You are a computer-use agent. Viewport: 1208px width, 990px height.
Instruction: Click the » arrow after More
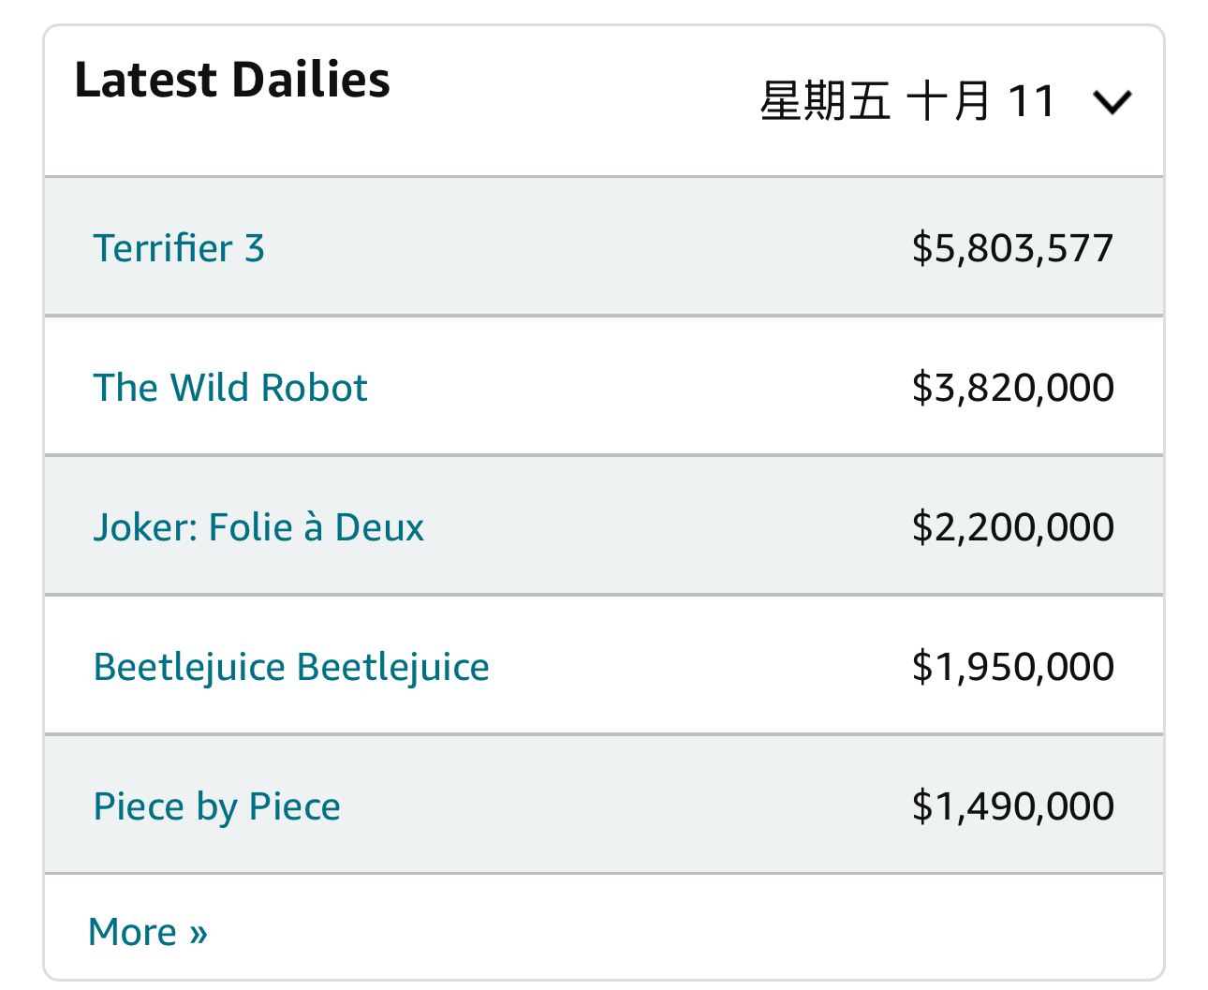coord(198,933)
